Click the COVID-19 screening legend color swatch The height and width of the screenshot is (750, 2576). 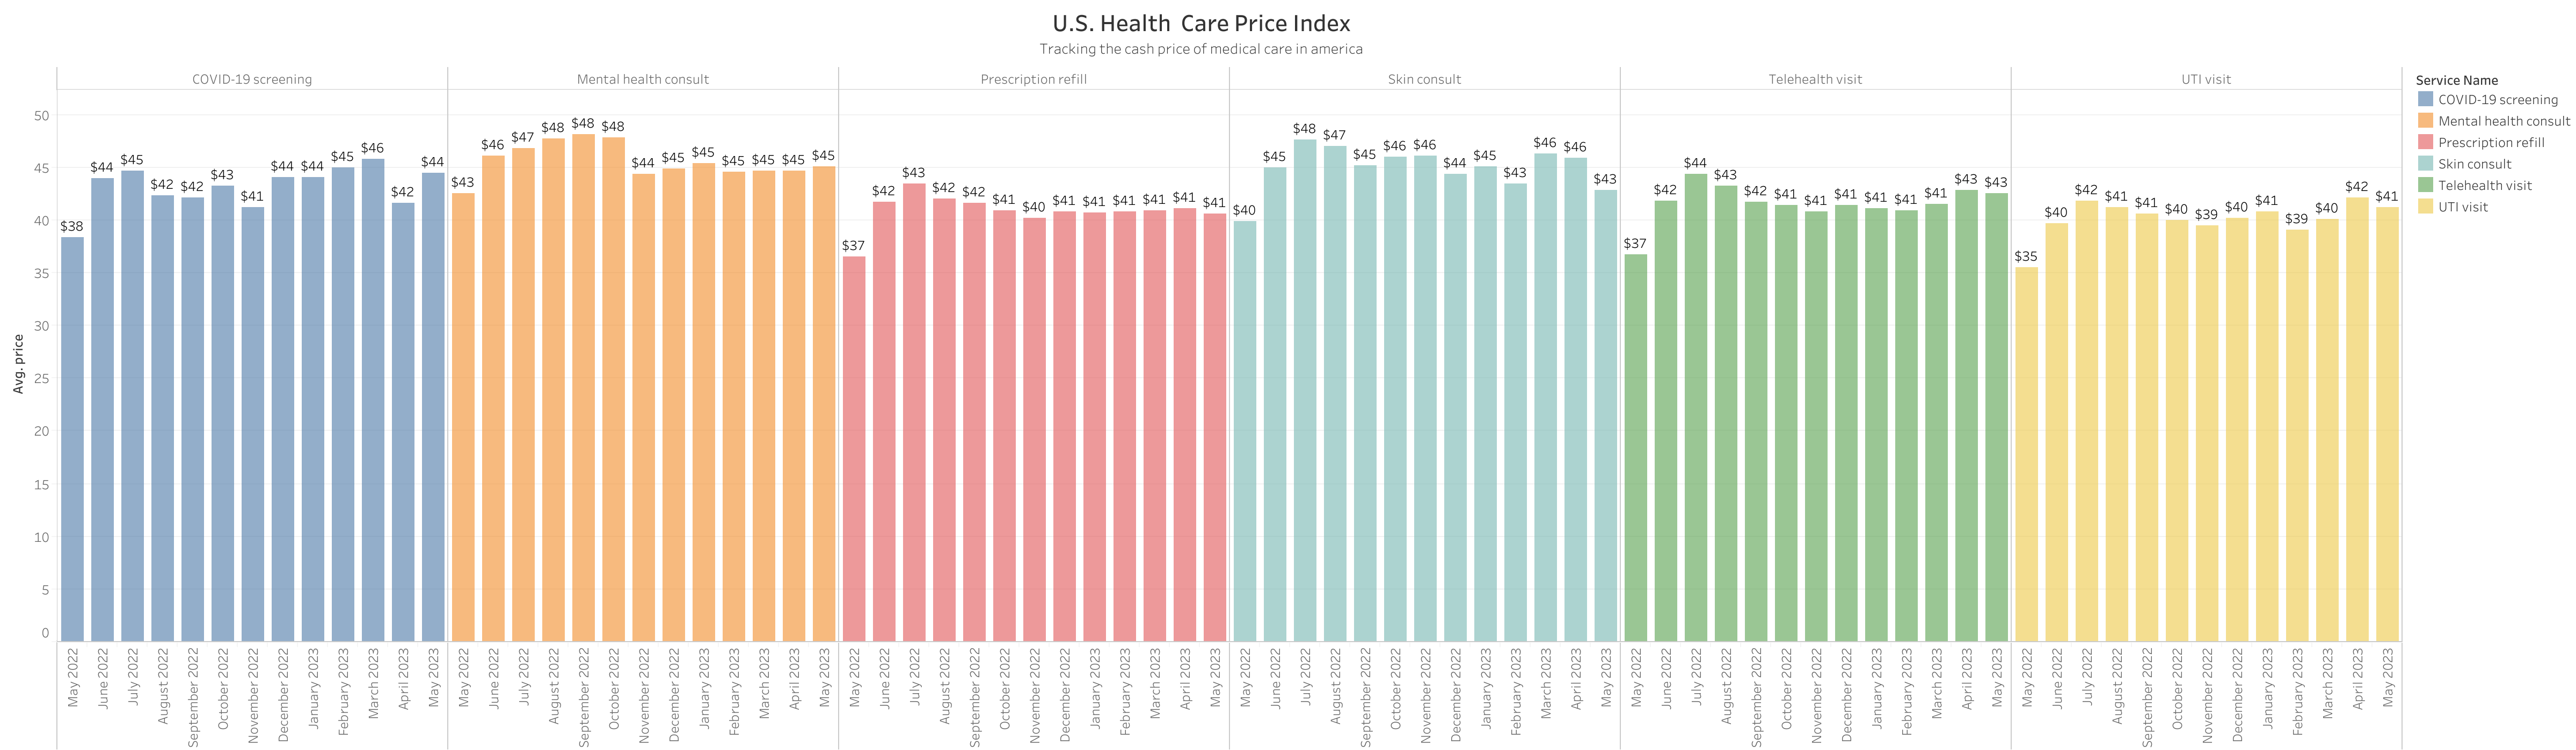(x=2425, y=100)
